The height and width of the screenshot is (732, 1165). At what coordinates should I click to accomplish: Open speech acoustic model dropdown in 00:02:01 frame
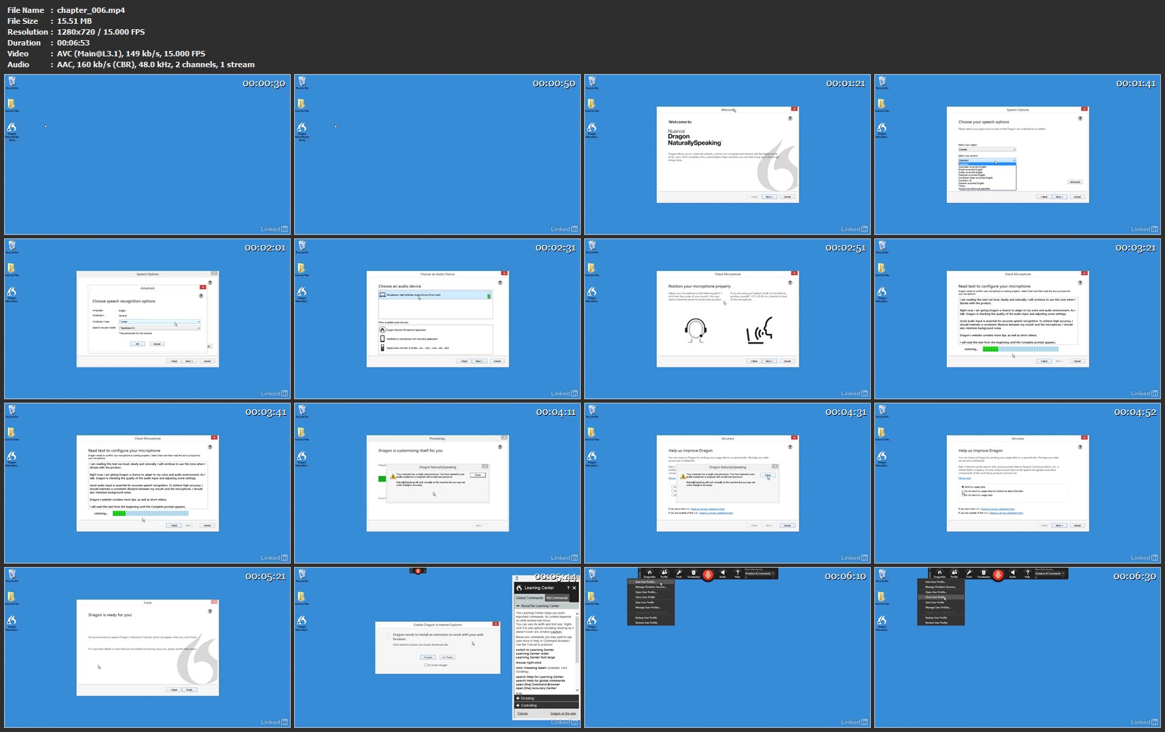tap(160, 328)
